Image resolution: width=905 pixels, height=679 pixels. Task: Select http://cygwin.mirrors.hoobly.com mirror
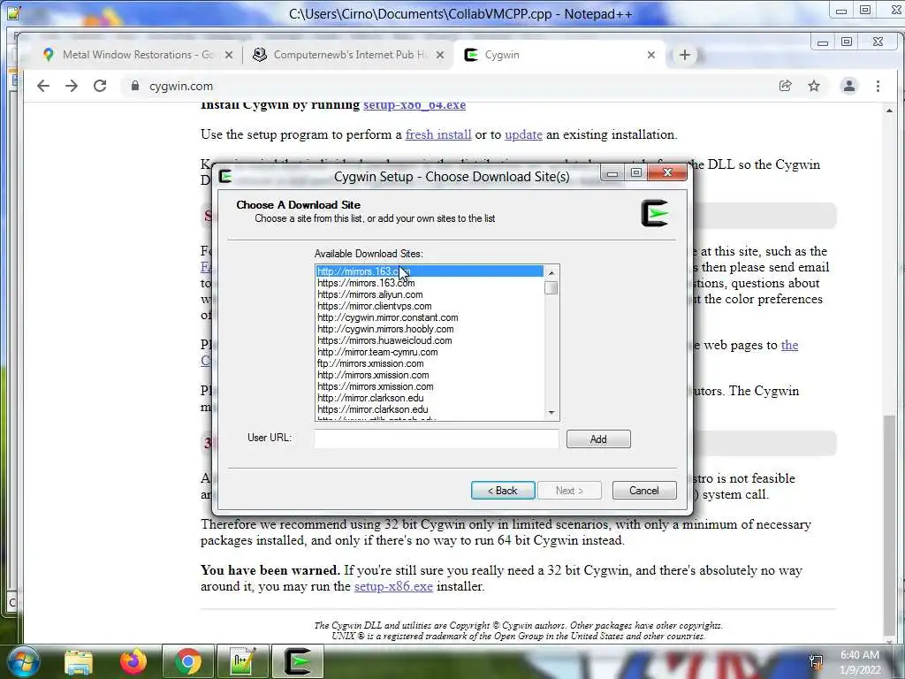click(430, 329)
